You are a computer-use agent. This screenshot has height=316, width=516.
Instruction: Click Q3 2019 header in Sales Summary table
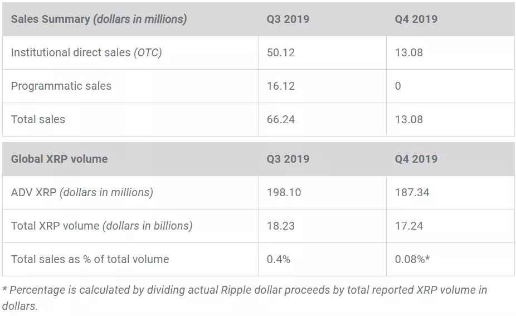click(288, 19)
